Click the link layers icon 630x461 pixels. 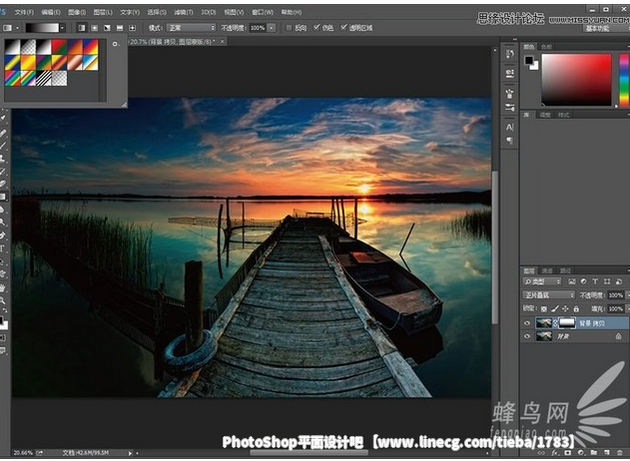pyautogui.click(x=542, y=453)
